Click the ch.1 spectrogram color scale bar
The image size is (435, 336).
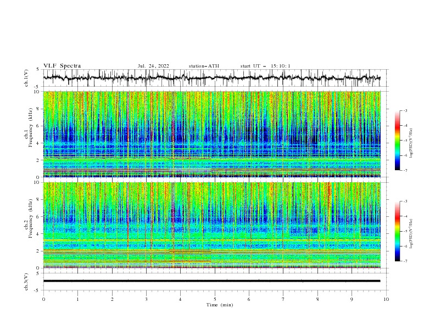click(397, 141)
